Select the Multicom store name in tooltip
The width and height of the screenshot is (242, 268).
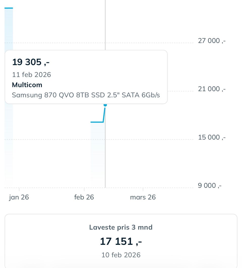click(x=27, y=85)
